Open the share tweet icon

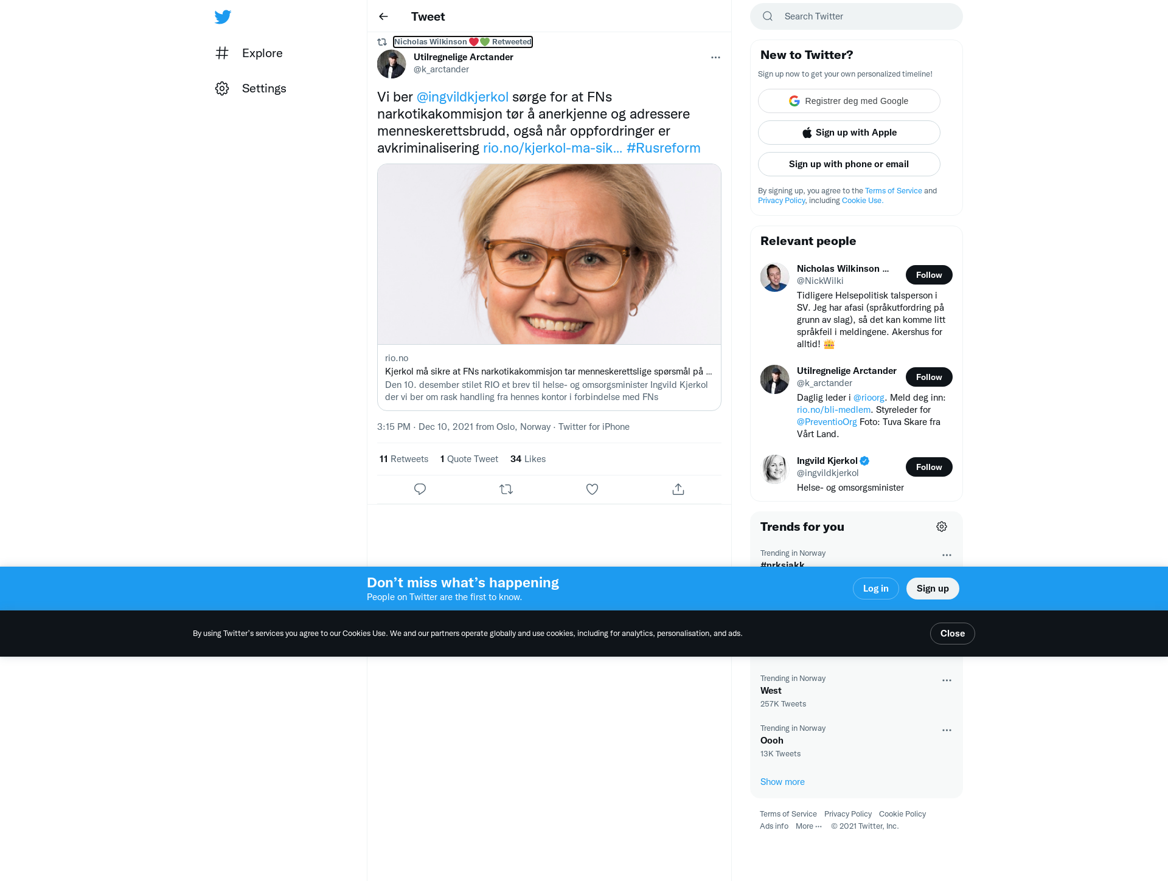678,489
